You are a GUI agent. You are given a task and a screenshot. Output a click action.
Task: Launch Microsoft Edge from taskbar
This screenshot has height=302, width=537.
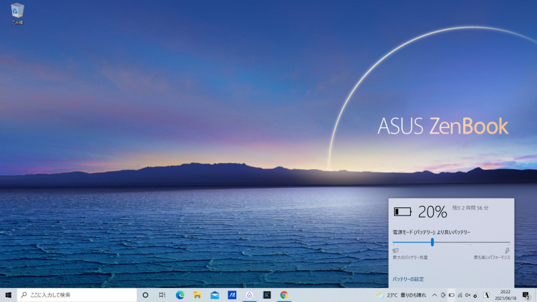tap(180, 295)
